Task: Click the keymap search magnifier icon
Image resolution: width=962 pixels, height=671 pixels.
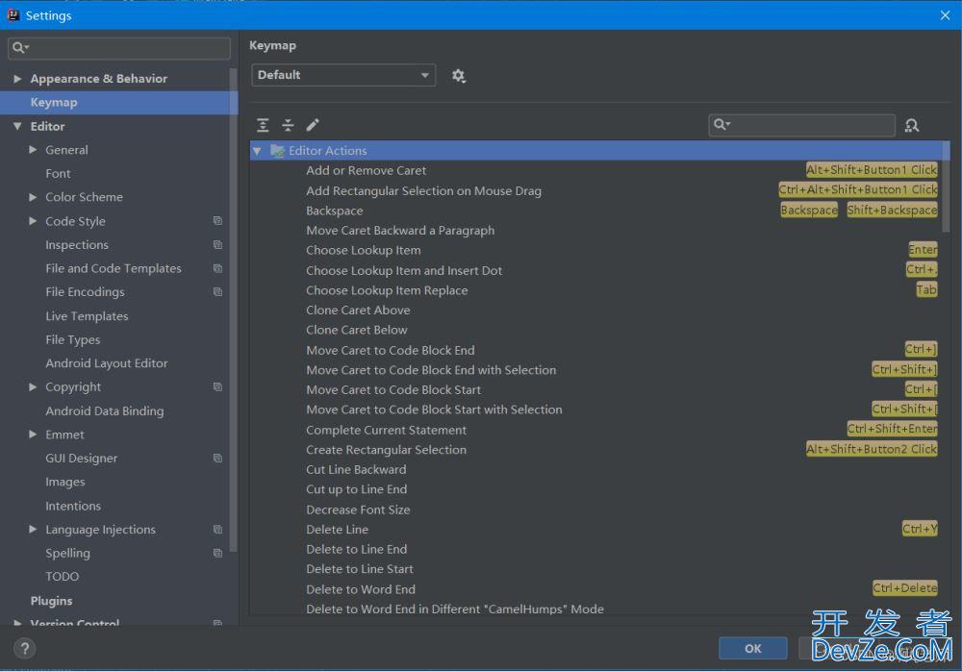Action: tap(721, 125)
